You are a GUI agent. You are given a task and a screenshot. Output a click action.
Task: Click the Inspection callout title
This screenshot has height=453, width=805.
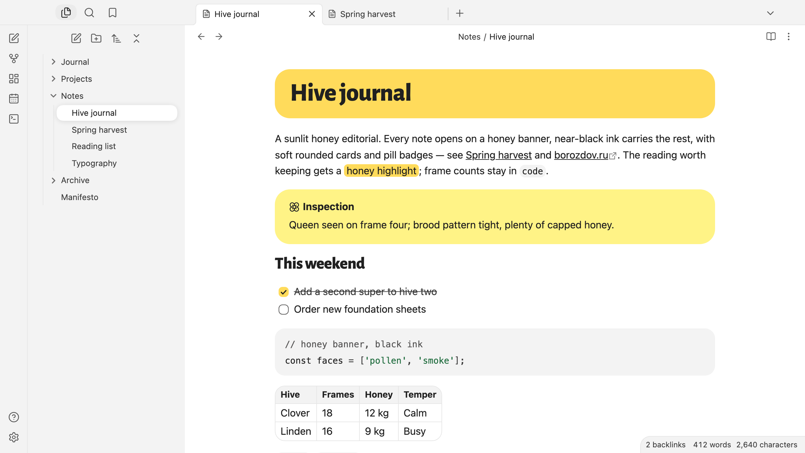pos(328,207)
